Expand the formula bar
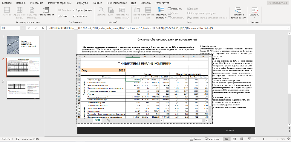This screenshot has height=142, width=291. click(x=288, y=28)
